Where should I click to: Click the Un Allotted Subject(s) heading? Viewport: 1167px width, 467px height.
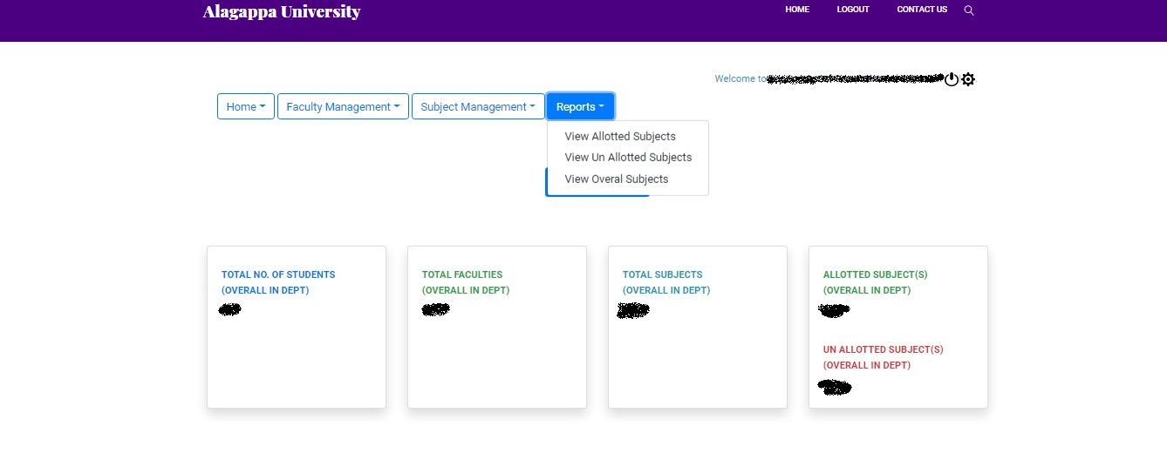[883, 357]
